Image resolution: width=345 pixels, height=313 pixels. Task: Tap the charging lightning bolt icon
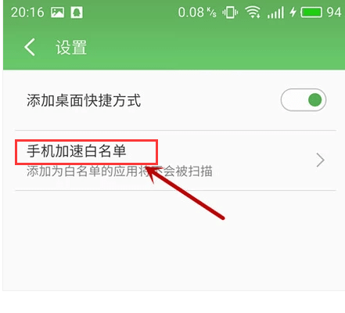pos(293,13)
